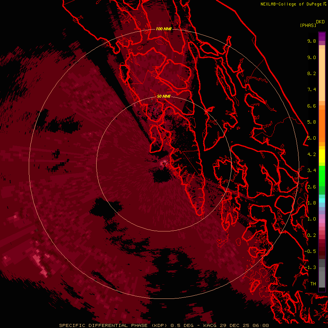Select the 5.8 legend value

[x=312, y=122]
